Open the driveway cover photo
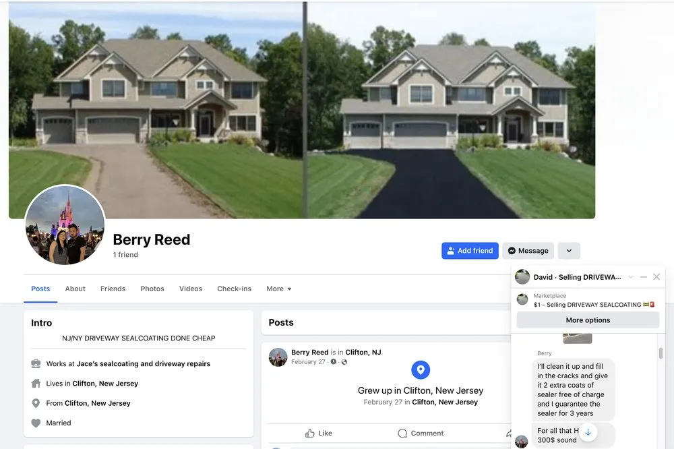Viewport: 674px width, 449px height. coord(302,110)
